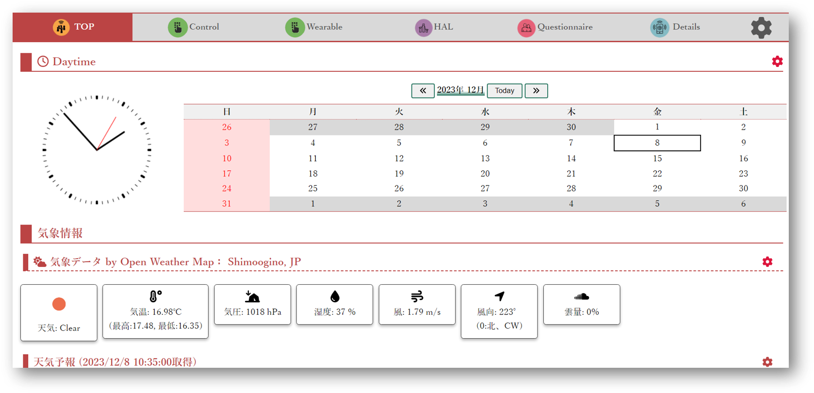Screen dimensions: 814x393
Task: Click the 風: 1.79 m/s text
Action: point(417,312)
